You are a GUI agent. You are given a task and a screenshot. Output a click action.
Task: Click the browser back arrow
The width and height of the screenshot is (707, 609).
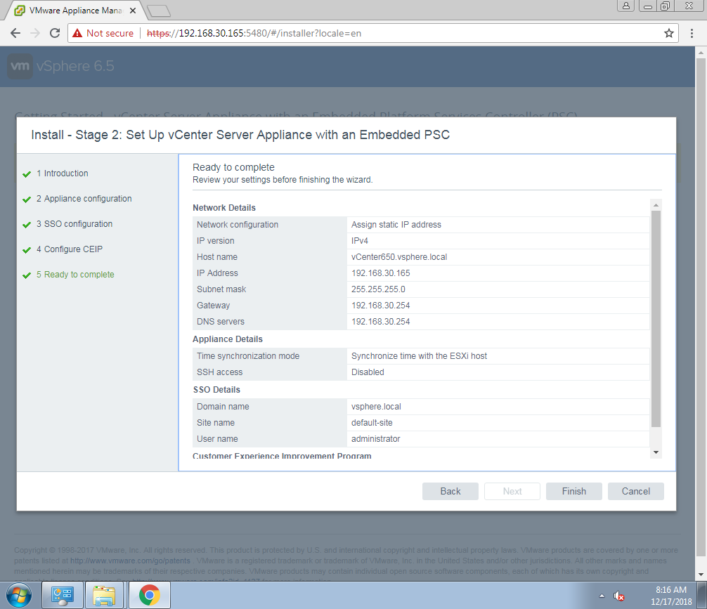[15, 33]
